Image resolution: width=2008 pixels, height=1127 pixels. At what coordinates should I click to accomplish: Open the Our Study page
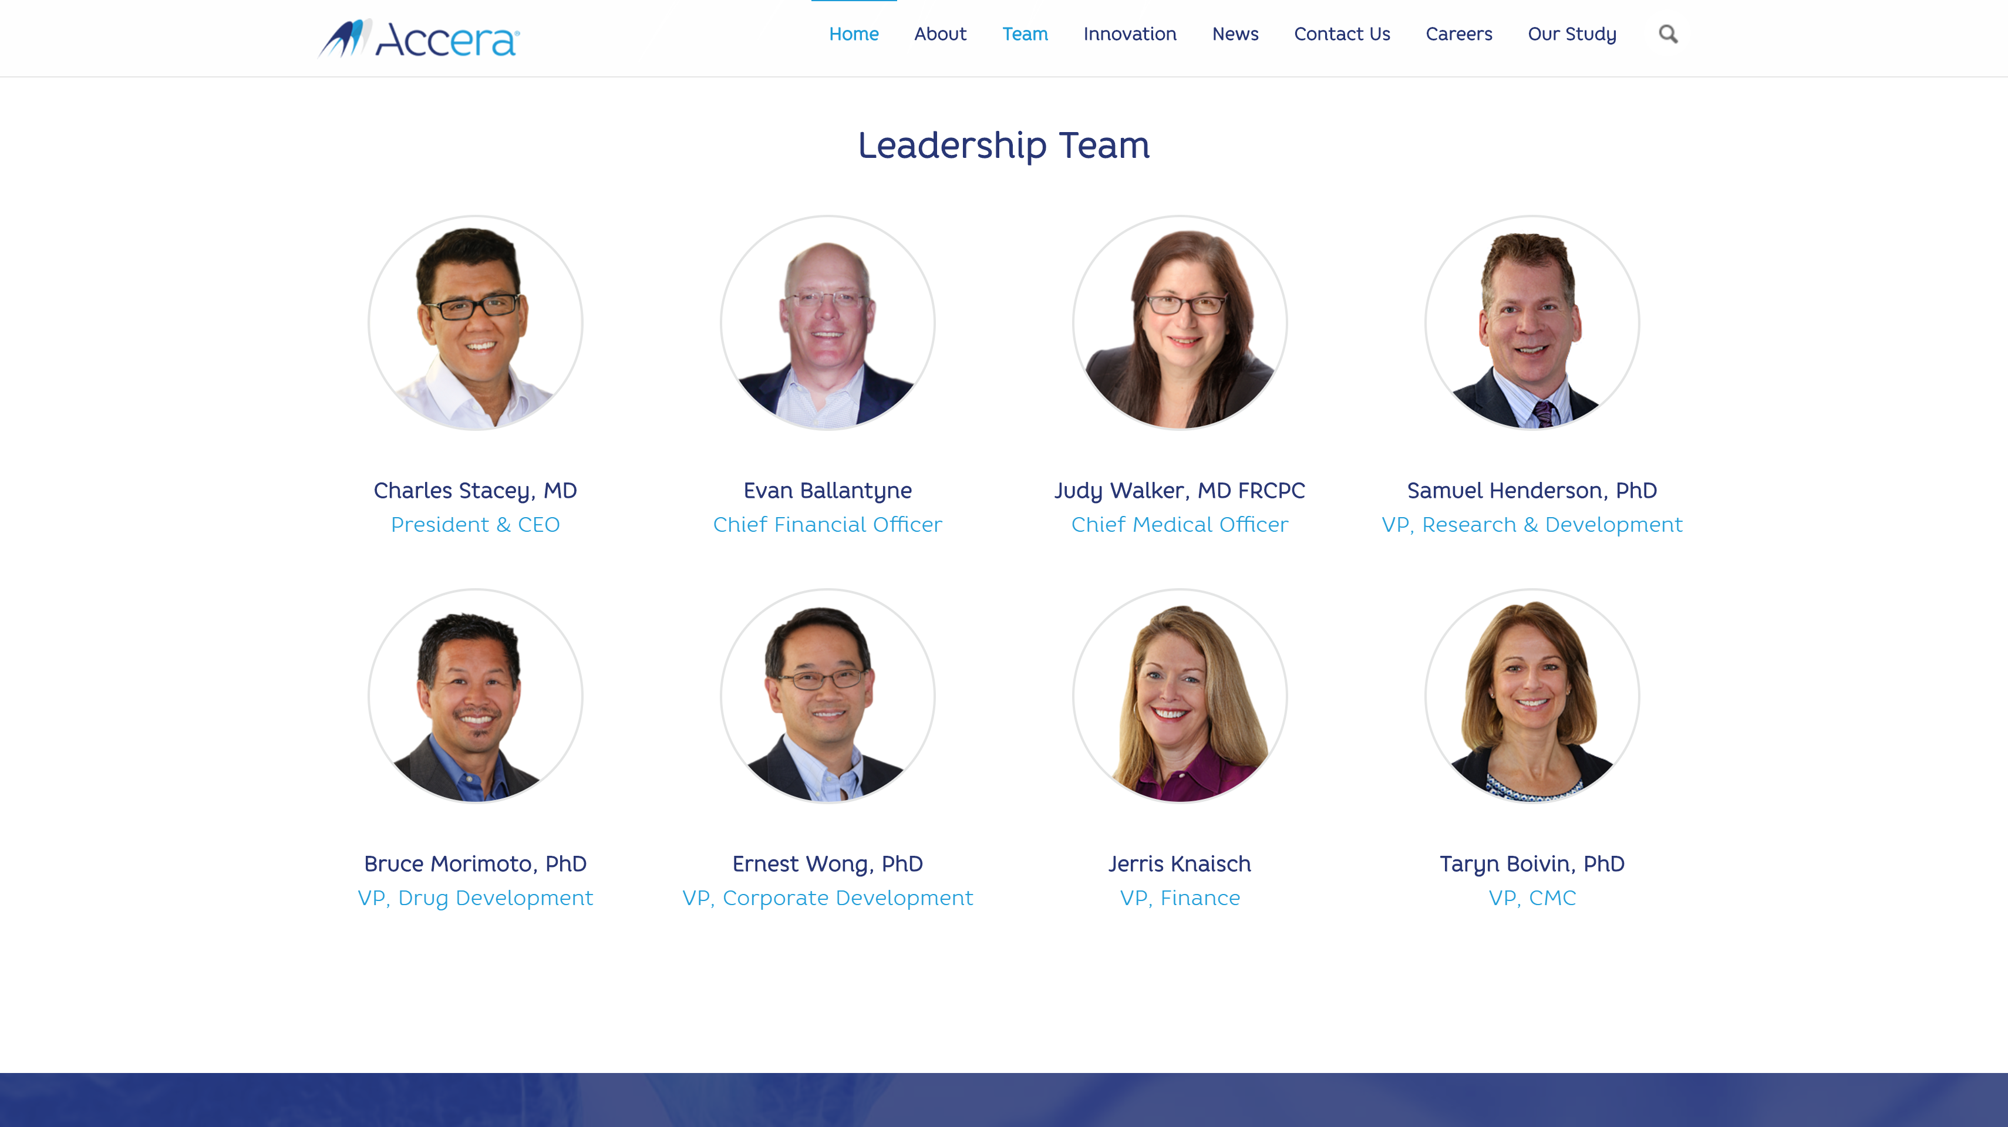pos(1572,34)
